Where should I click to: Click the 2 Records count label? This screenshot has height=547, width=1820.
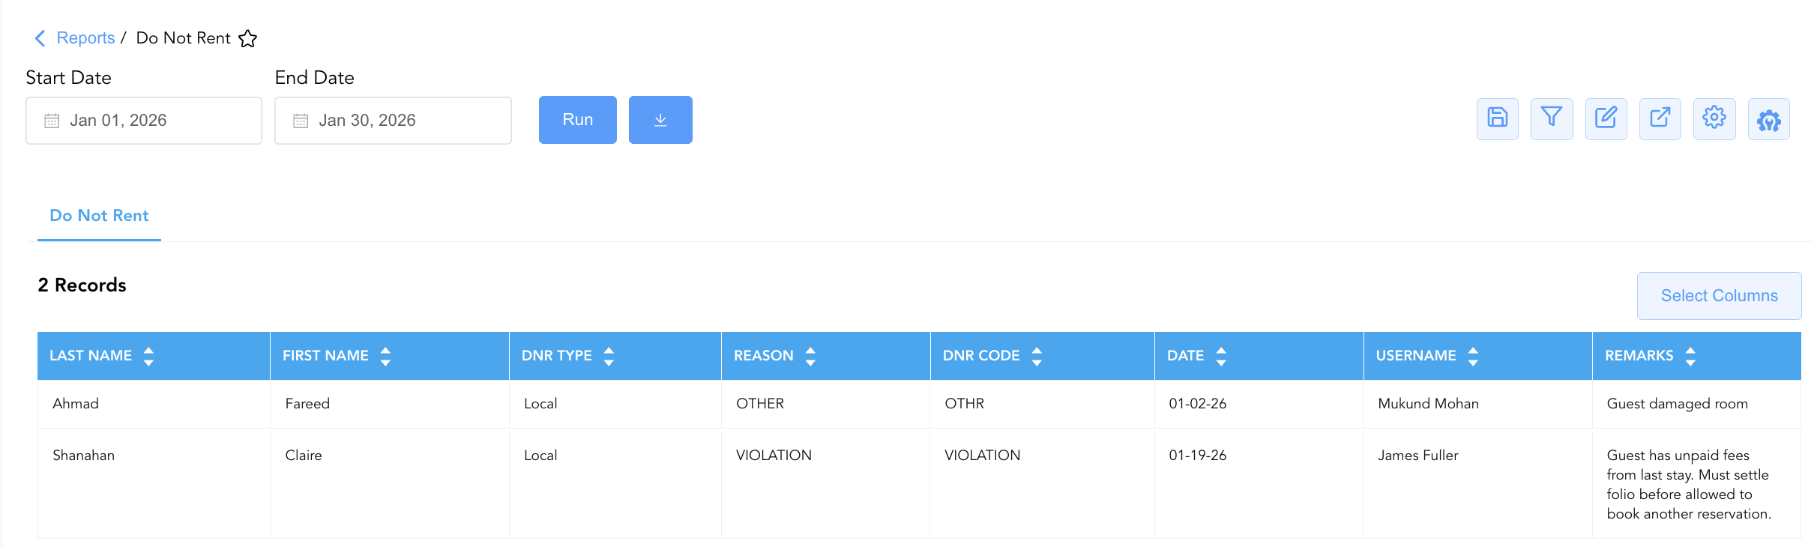[82, 285]
